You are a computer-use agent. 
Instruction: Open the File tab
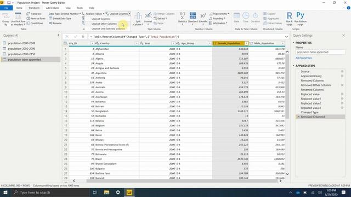click(6, 8)
